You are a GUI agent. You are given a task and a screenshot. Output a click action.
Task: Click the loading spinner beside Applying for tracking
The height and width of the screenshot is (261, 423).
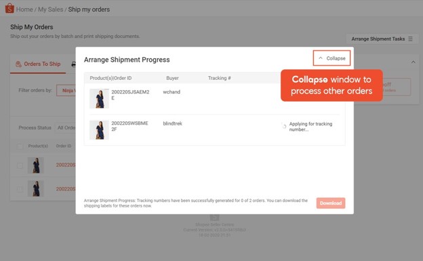[x=284, y=126]
